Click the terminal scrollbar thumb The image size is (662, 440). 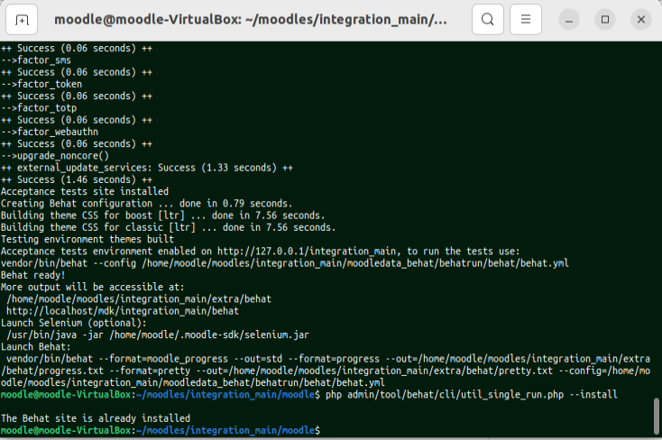click(x=656, y=416)
